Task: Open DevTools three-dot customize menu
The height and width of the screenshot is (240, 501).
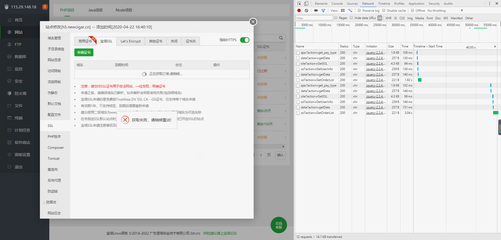Action: pos(490,3)
